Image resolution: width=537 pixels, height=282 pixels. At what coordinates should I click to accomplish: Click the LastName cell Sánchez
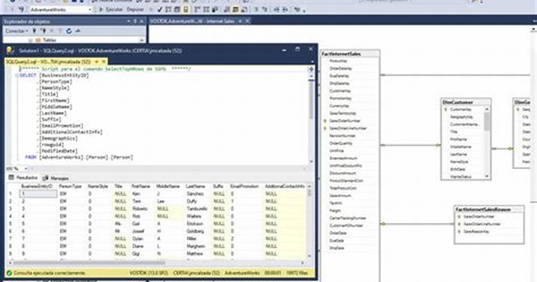(x=195, y=194)
